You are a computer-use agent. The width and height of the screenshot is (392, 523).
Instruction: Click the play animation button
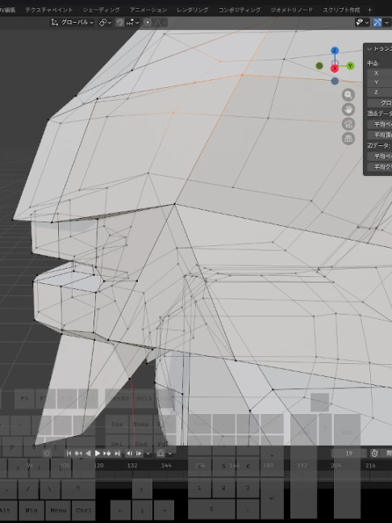coord(98,454)
